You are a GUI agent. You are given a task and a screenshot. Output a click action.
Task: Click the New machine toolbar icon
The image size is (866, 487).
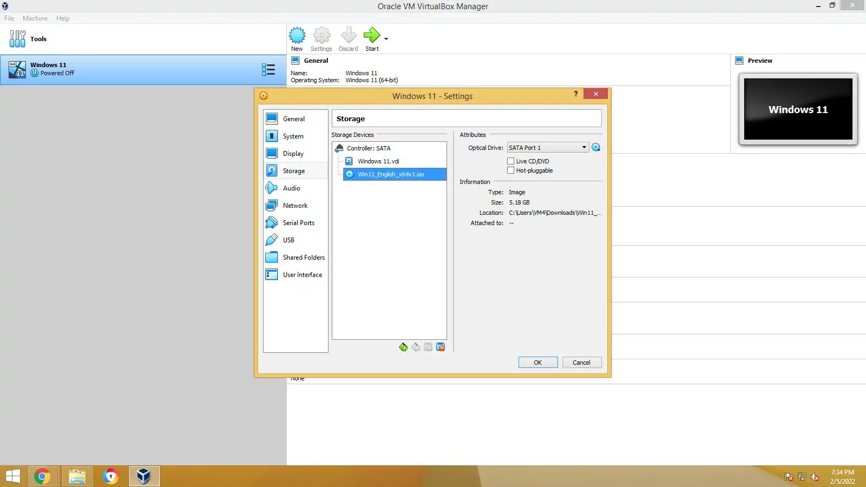point(297,36)
